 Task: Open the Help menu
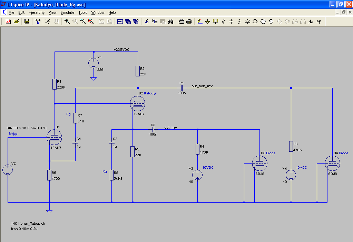click(112, 12)
